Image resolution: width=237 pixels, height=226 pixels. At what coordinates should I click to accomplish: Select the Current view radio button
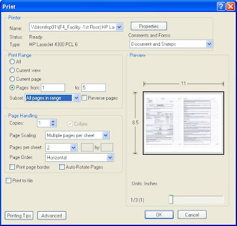(12, 70)
